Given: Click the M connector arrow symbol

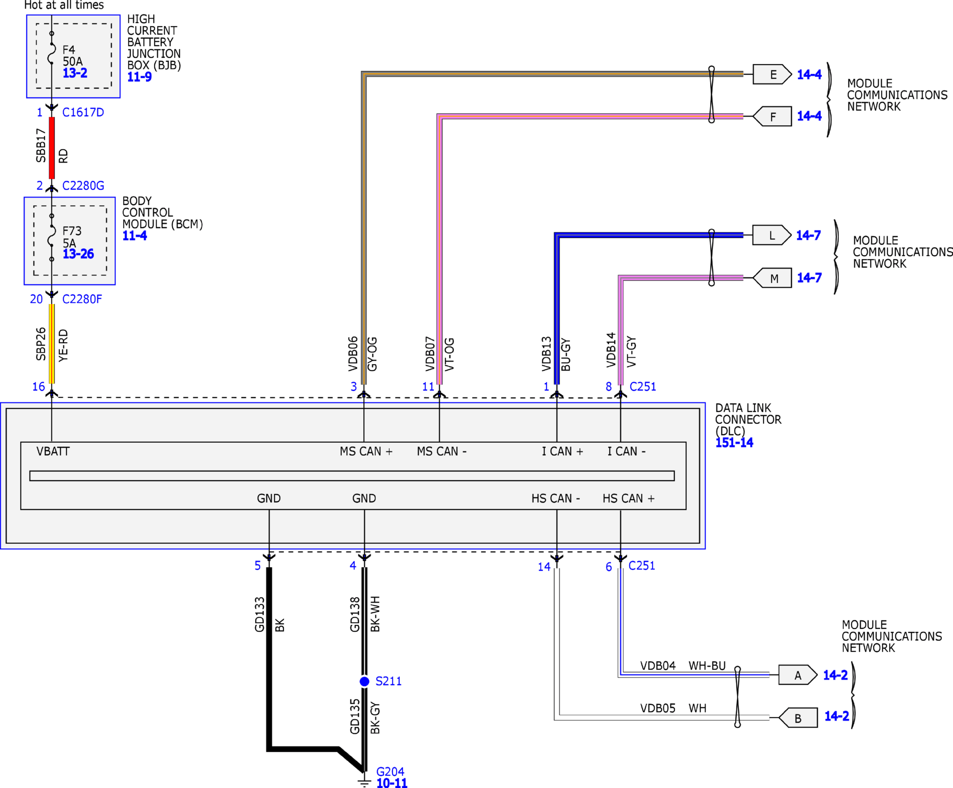Looking at the screenshot, I should (x=772, y=278).
